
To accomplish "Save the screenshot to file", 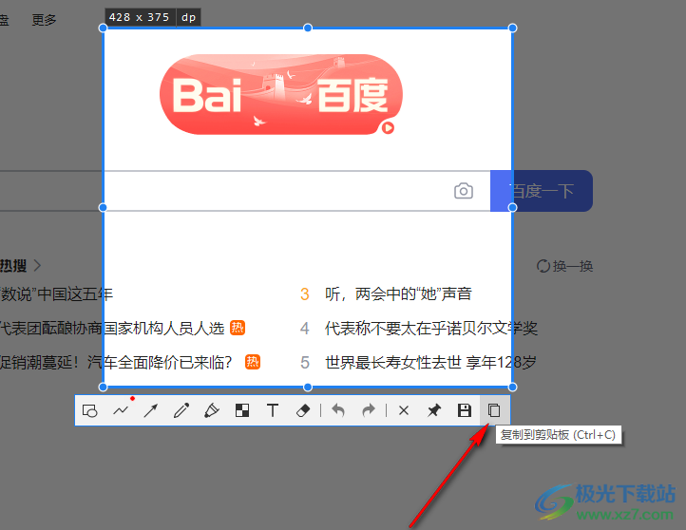I will click(x=465, y=410).
